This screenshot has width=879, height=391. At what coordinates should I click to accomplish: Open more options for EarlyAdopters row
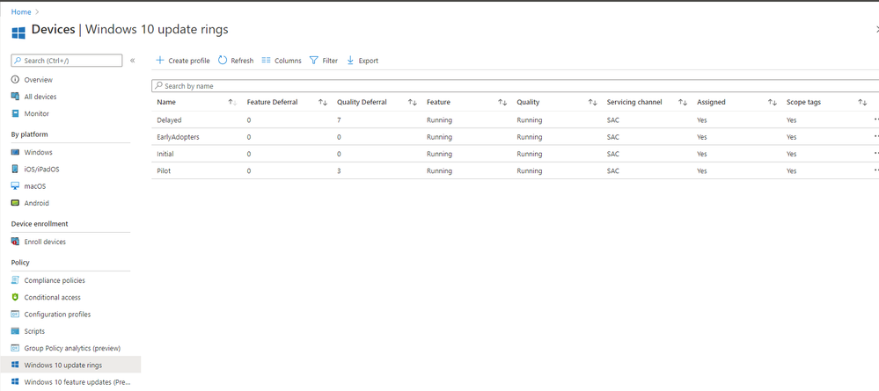pos(875,136)
